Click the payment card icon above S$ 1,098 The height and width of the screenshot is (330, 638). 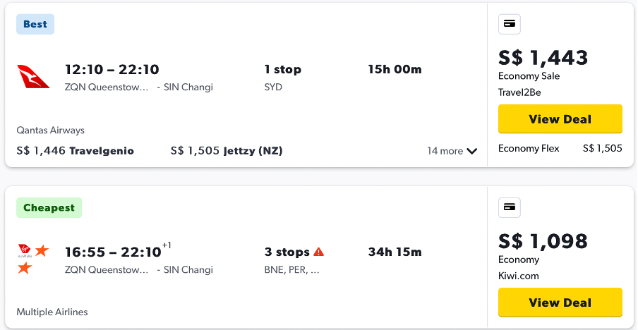click(510, 207)
